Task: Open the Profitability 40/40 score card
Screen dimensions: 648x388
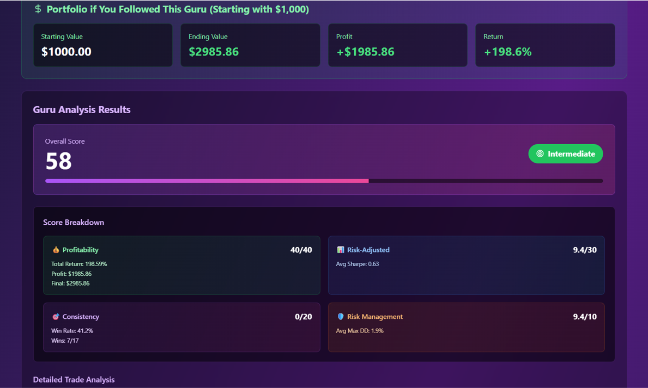Action: (x=181, y=266)
